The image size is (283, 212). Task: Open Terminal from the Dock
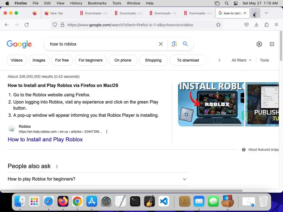(135, 201)
